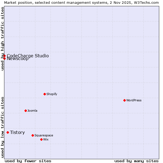Click the Tistory label

[x=17, y=132]
